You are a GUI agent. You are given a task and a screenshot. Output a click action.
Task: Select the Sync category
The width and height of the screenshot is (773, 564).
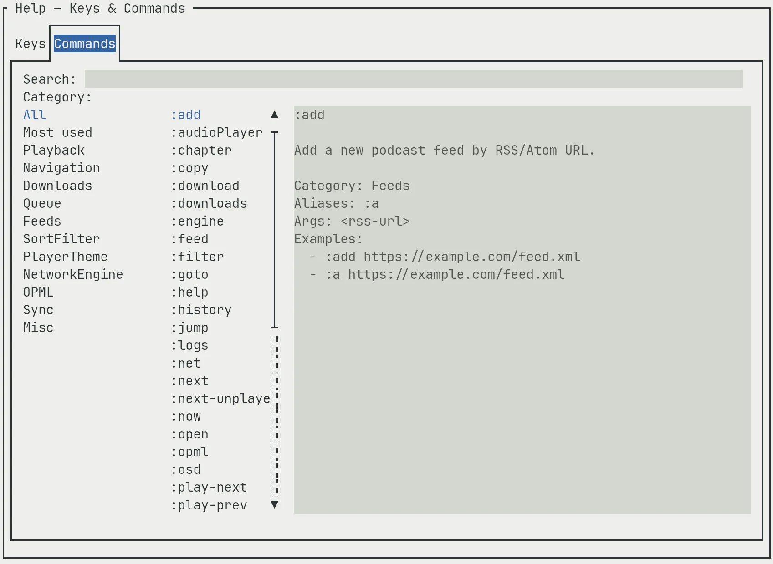(38, 310)
